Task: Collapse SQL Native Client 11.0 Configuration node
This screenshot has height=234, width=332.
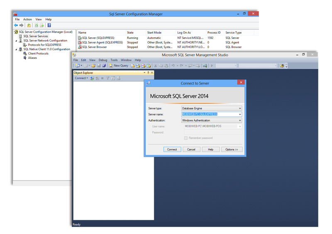Action: (x=16, y=49)
